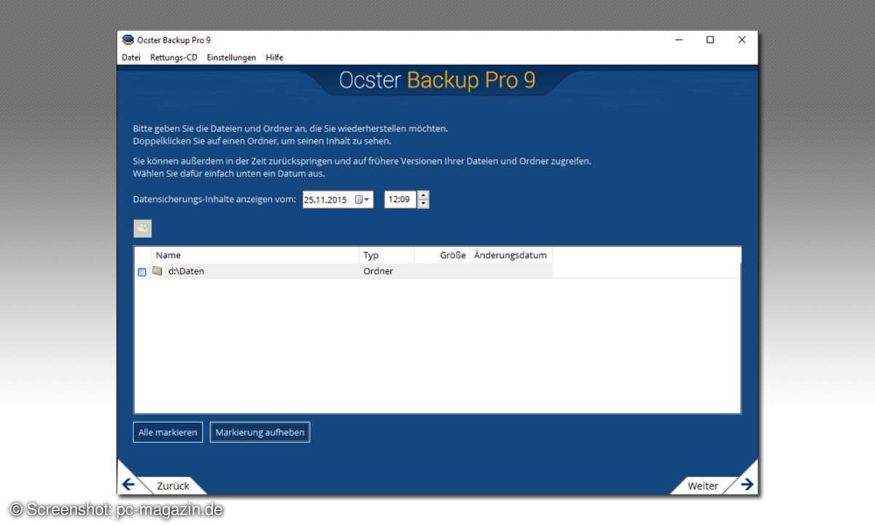Increase the time with the up arrow
This screenshot has height=525, width=875.
point(424,195)
